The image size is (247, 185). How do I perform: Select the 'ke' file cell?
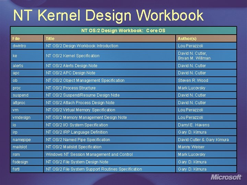pyautogui.click(x=27, y=56)
